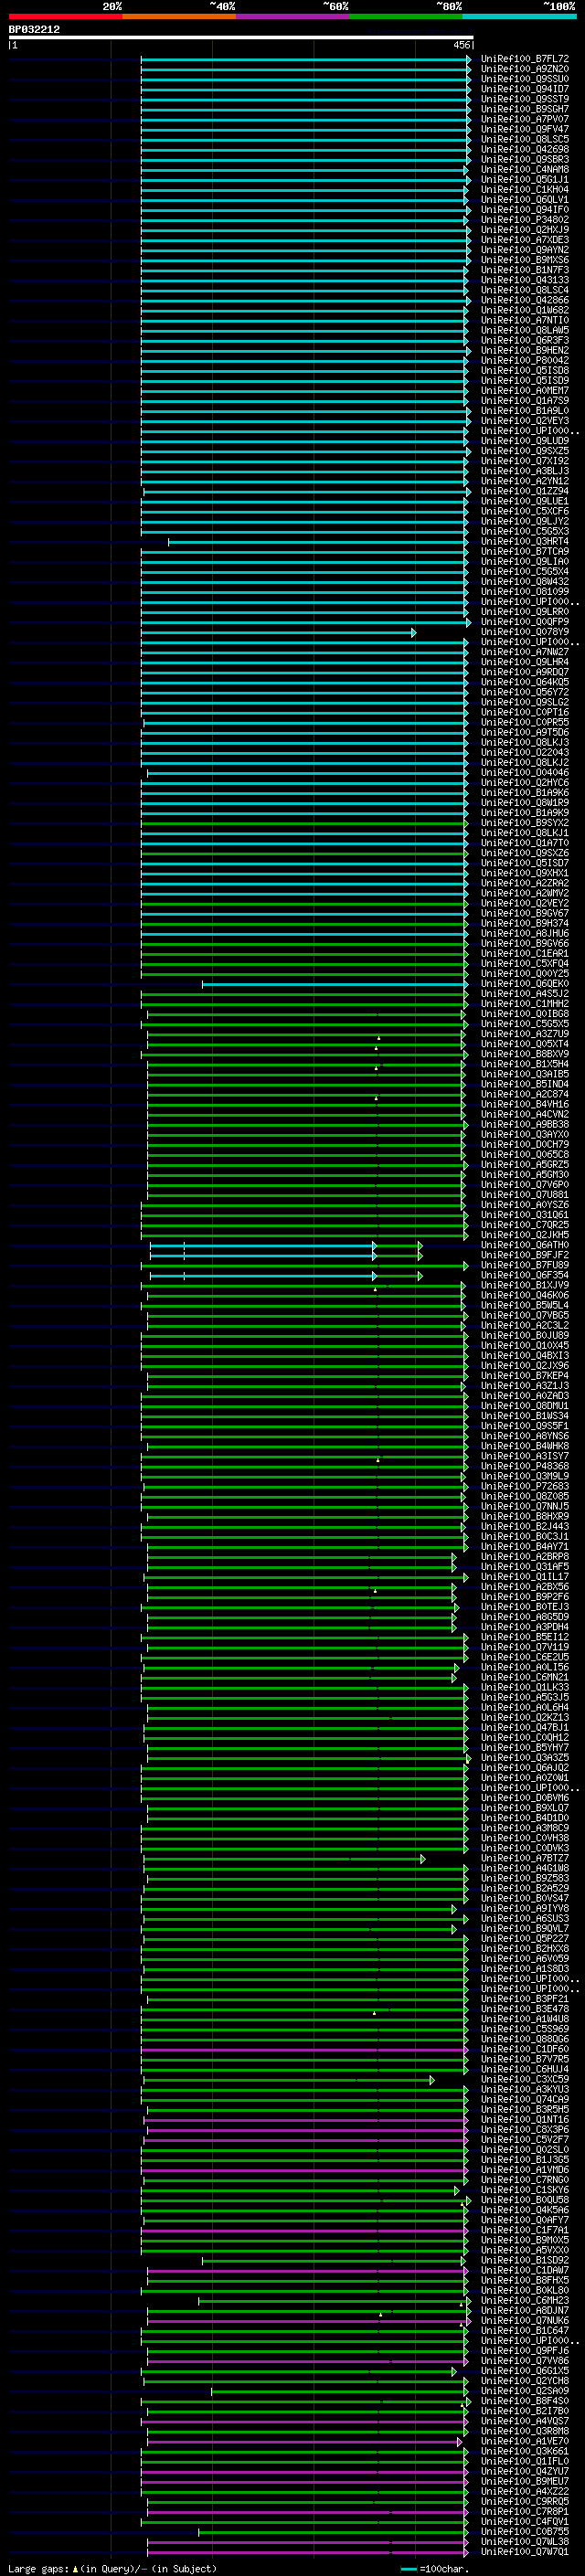Select hit label UniRef100_C7QR25

pyautogui.click(x=525, y=1225)
